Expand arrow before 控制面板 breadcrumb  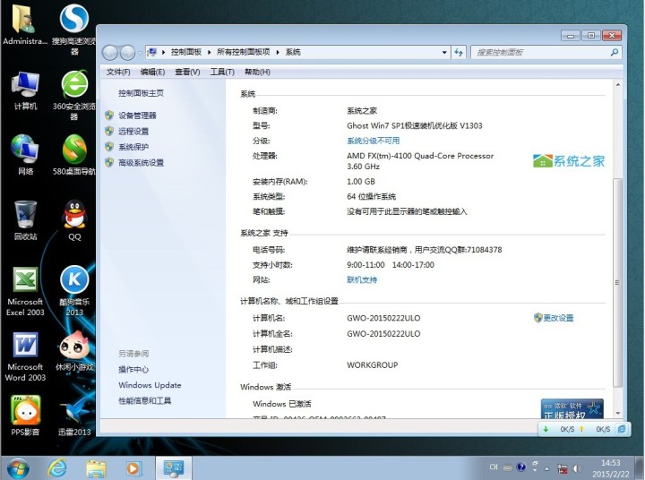tap(163, 52)
